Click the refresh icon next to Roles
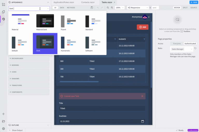 click(195, 48)
